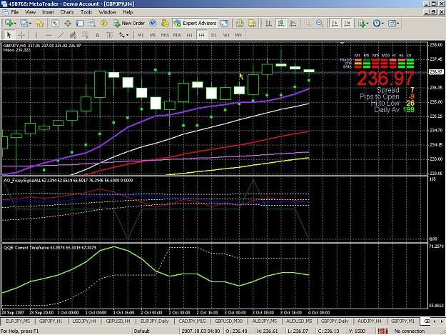Expand the arrows objects dropdown
The image size is (446, 335).
[x=127, y=35]
